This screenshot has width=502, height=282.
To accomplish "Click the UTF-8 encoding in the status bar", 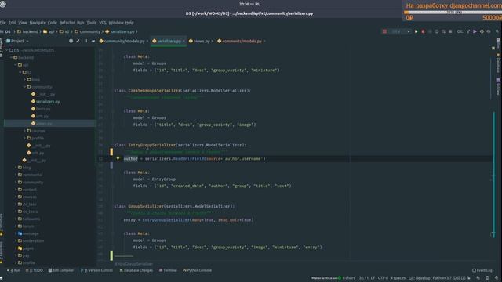I will coord(383,278).
